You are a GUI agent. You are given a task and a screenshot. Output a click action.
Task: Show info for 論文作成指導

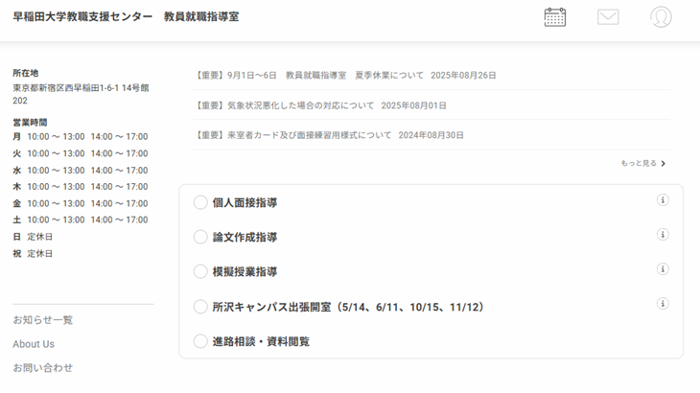click(663, 235)
